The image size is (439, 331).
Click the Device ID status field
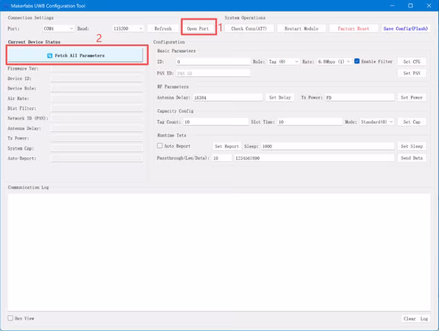(96, 79)
